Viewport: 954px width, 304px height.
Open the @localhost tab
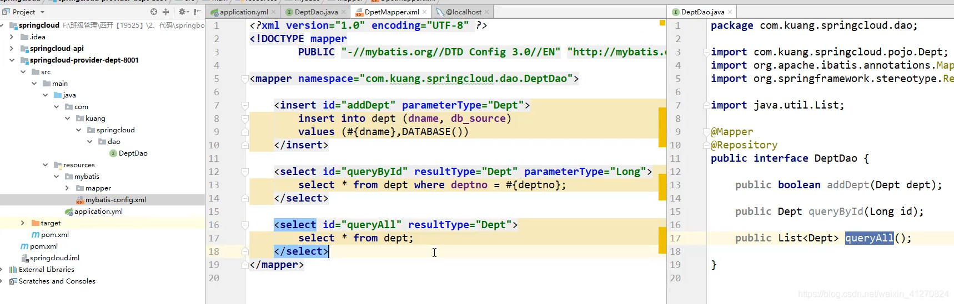point(464,12)
